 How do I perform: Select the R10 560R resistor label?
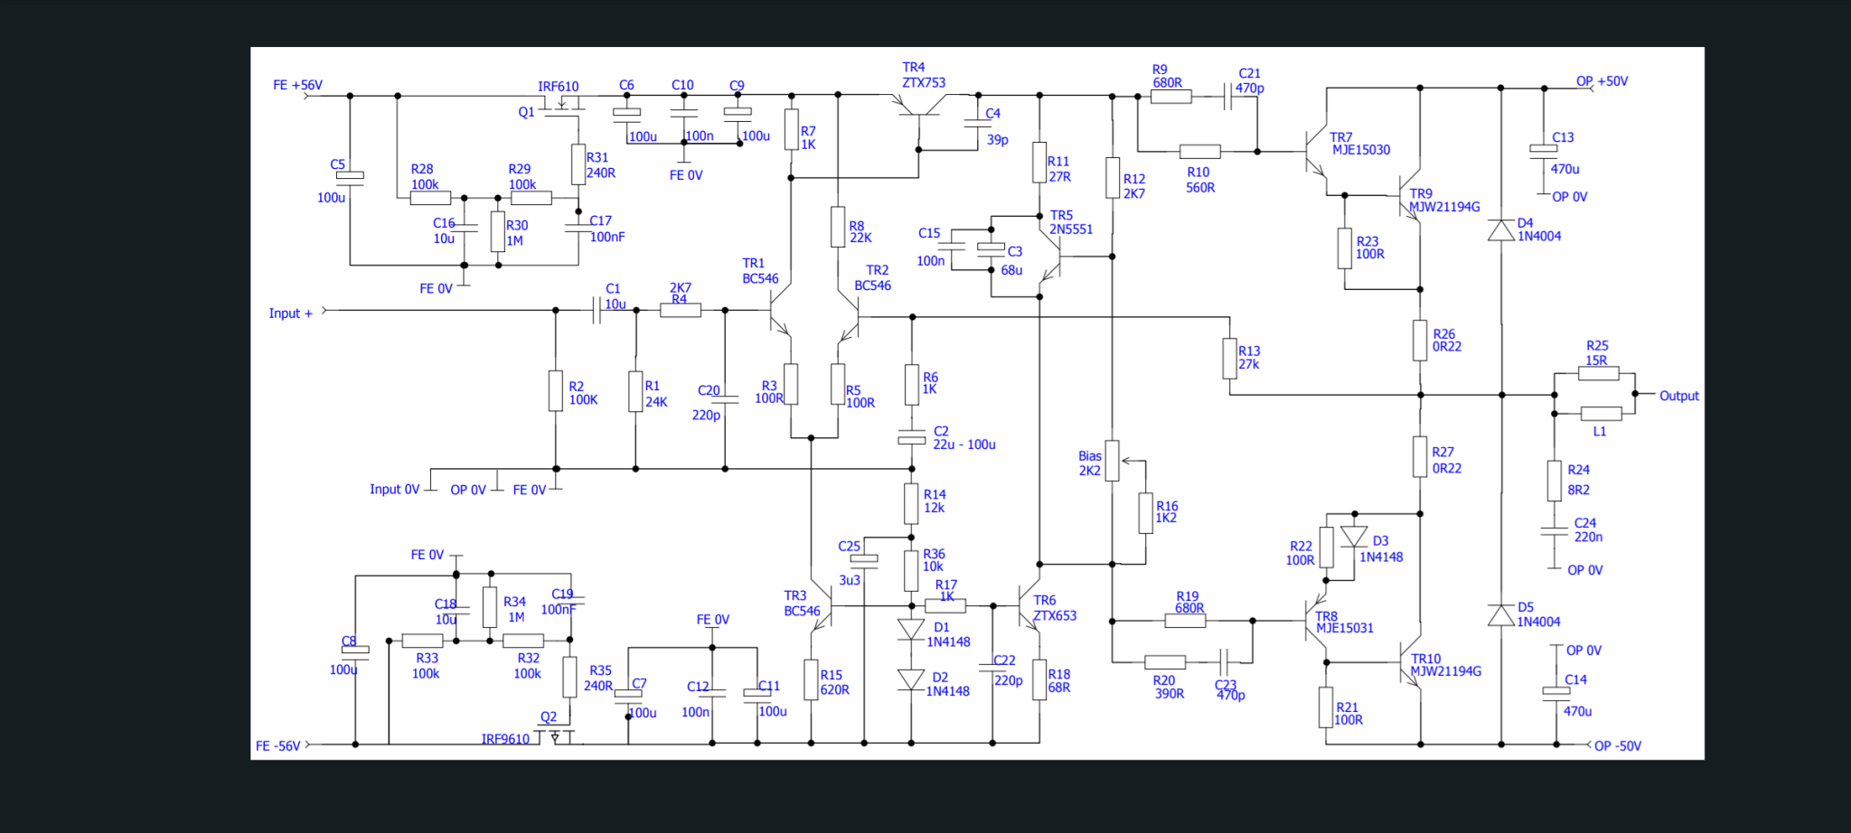click(1200, 180)
